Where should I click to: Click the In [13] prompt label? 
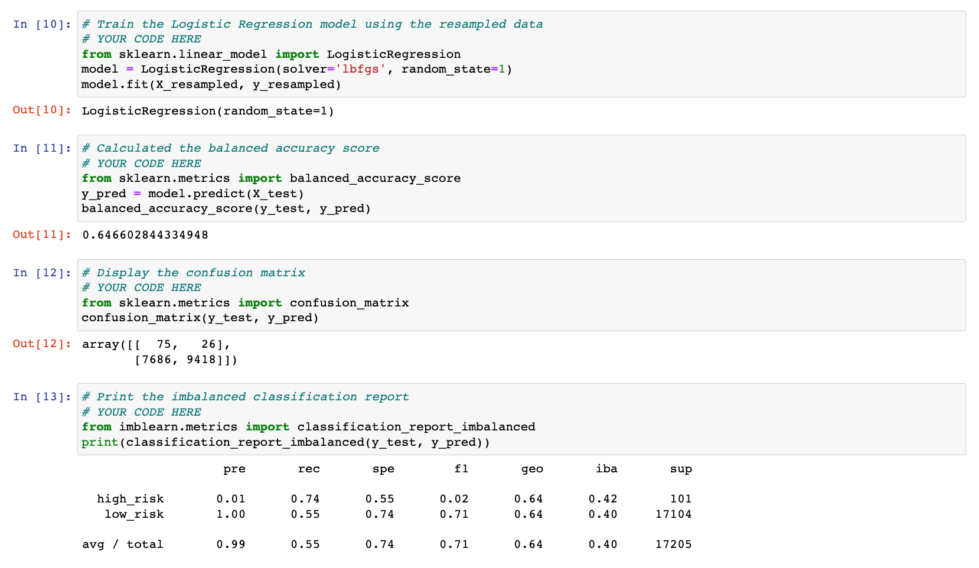click(x=42, y=397)
